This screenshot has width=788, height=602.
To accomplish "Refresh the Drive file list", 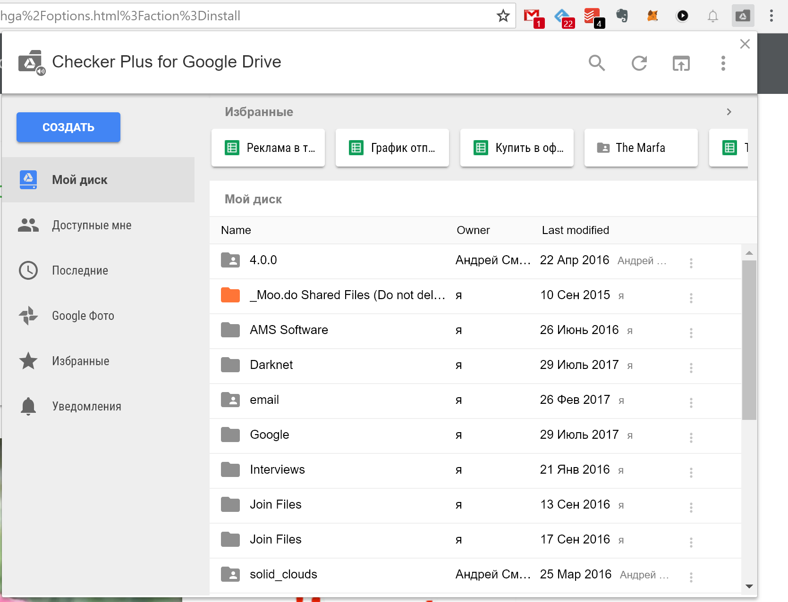I will tap(639, 63).
